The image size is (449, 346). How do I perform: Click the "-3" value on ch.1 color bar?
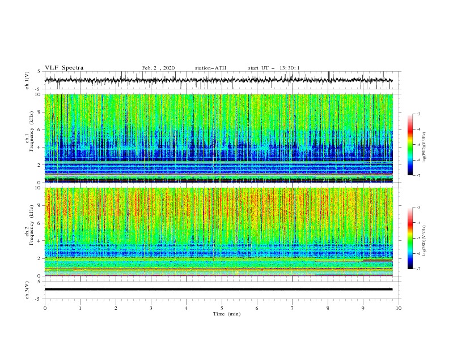coord(418,114)
